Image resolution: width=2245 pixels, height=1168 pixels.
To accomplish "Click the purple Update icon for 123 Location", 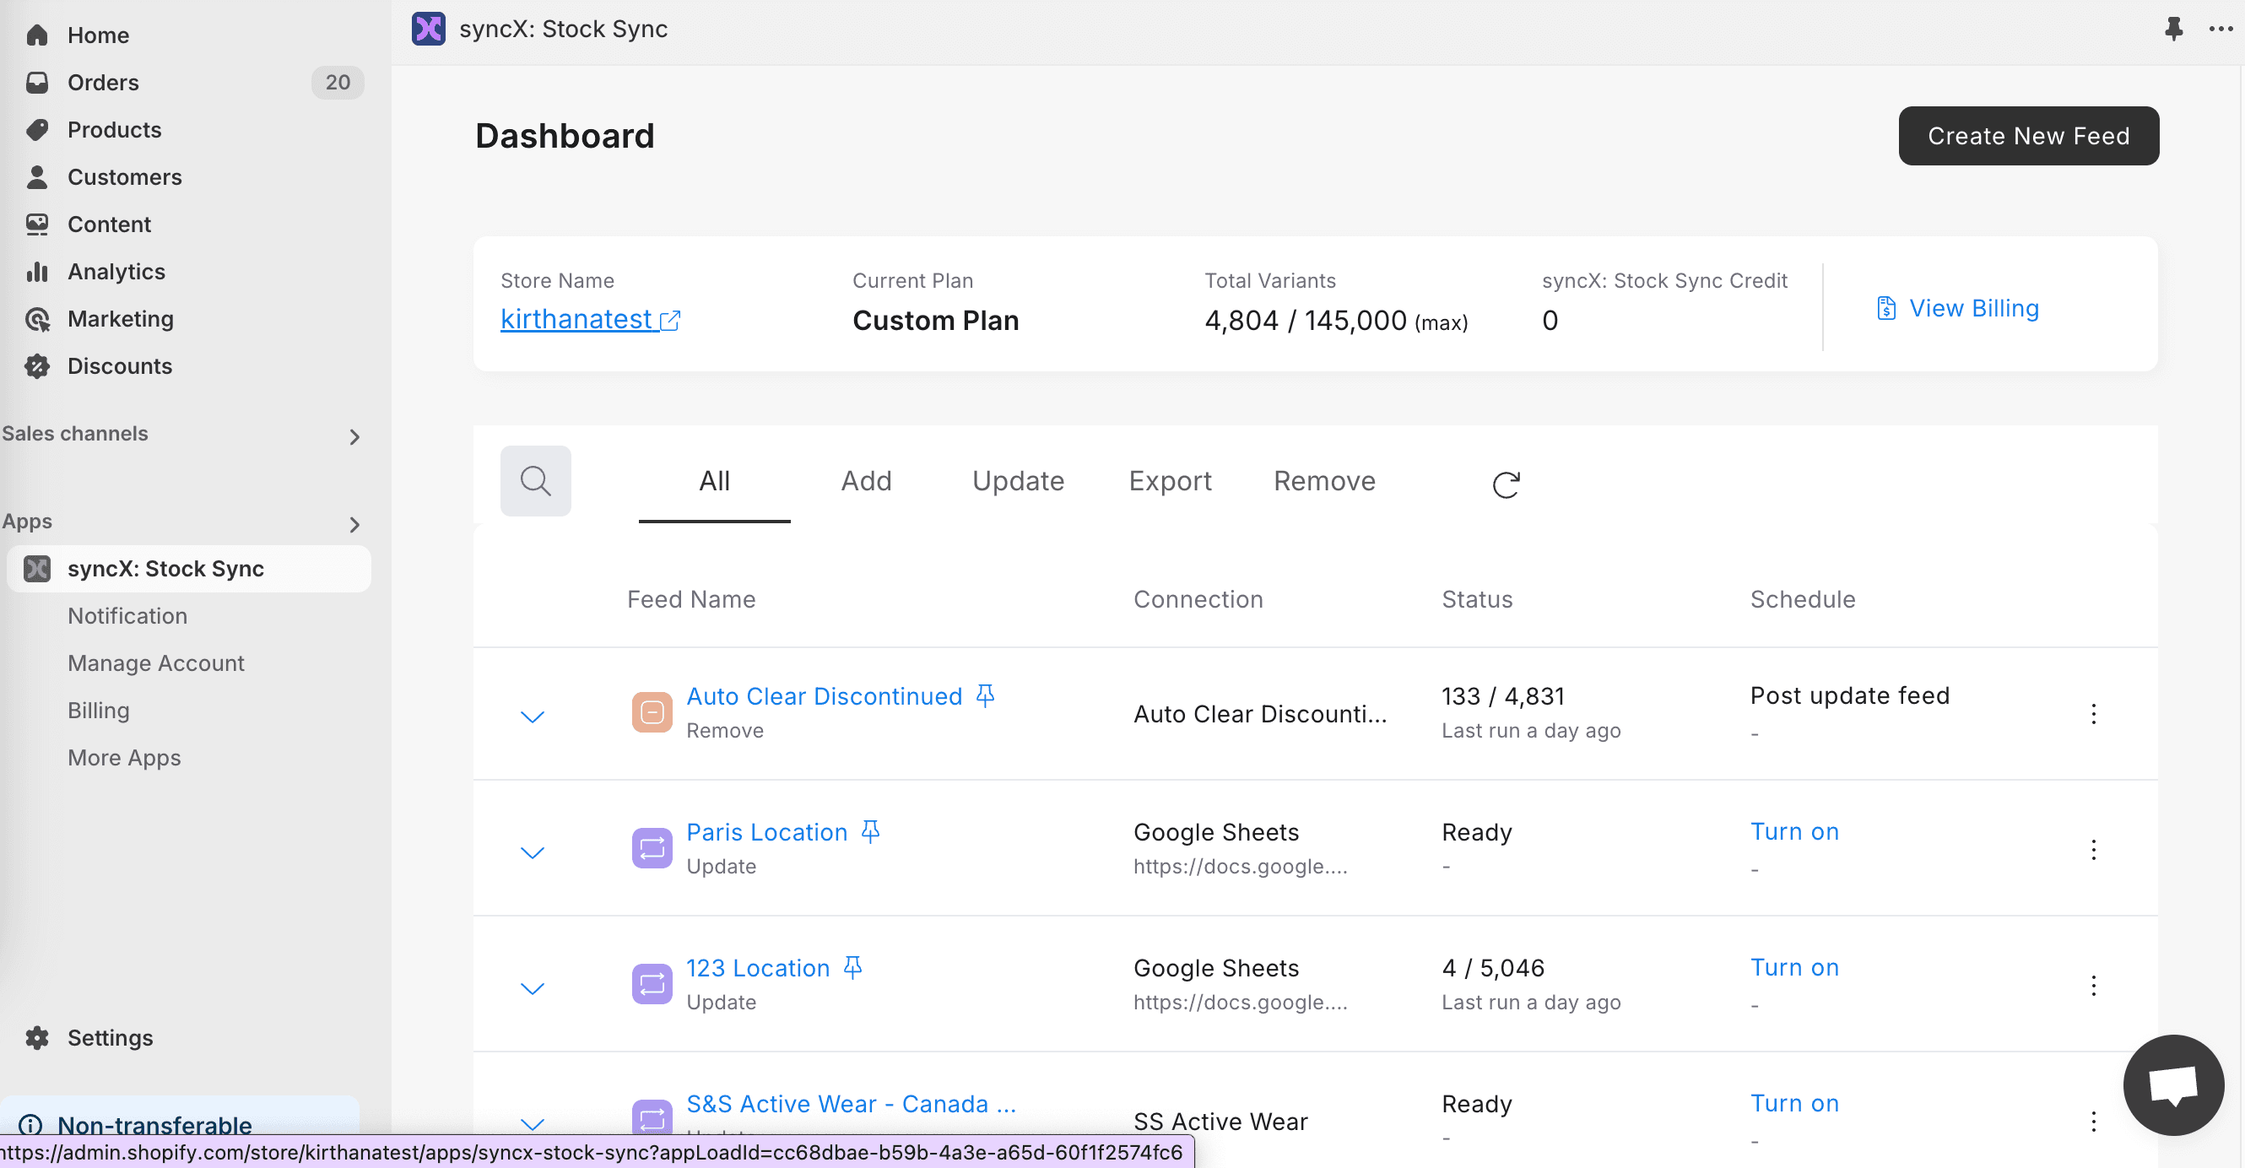I will (x=651, y=983).
